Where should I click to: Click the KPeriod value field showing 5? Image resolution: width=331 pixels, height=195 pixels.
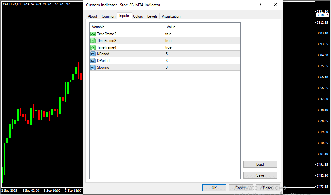(202, 54)
